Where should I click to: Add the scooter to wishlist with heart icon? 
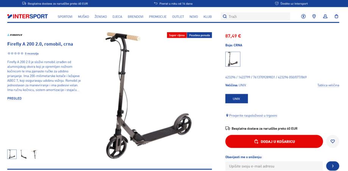(x=332, y=141)
